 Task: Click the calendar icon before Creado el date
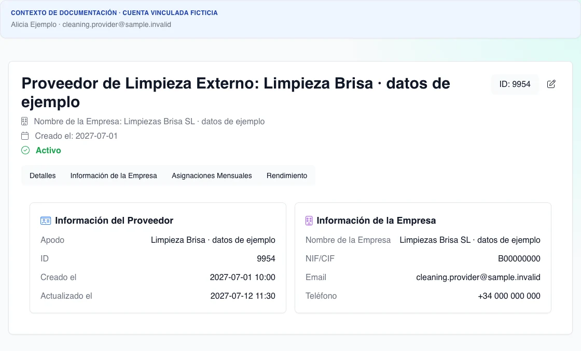[x=25, y=136]
